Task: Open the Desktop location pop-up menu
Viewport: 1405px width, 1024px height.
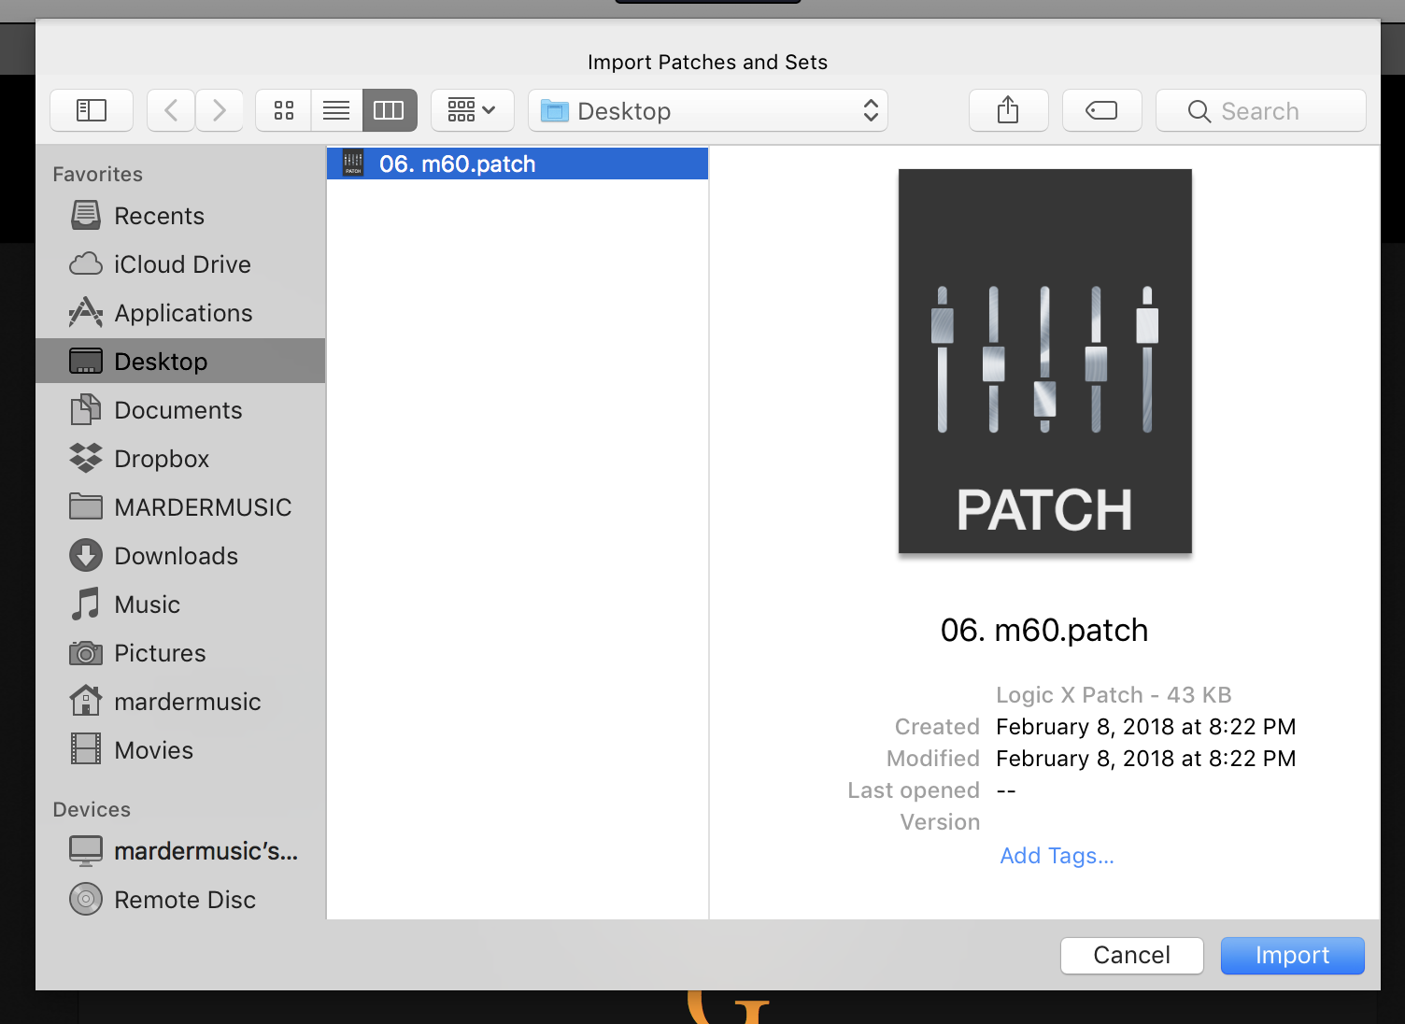Action: (x=708, y=111)
